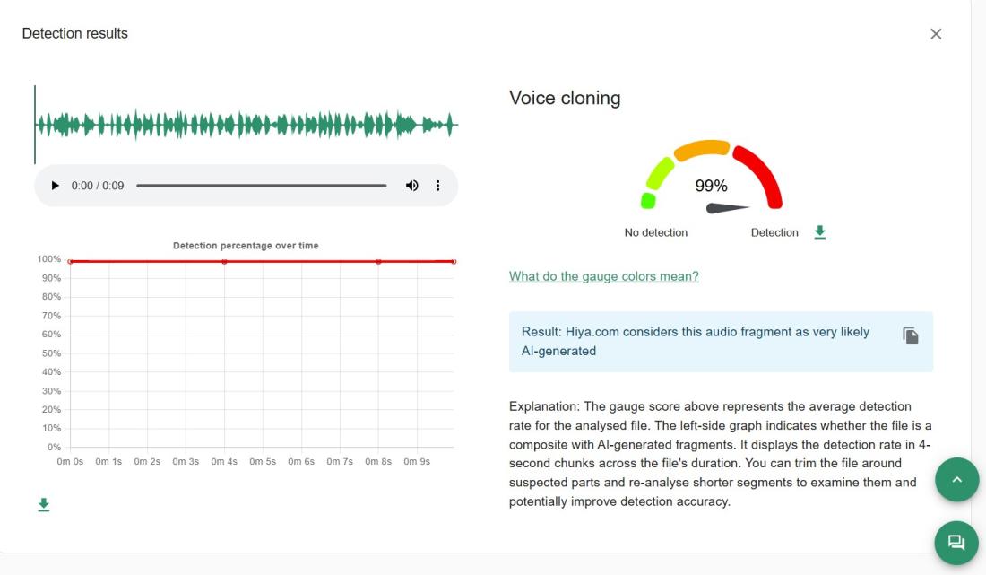
Task: Close the Detection results panel
Action: pos(936,34)
